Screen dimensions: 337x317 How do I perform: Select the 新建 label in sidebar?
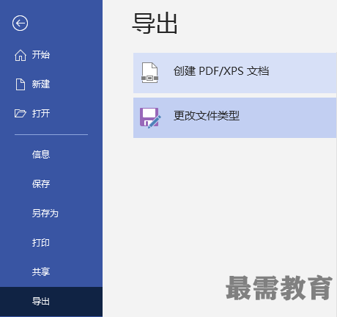click(41, 84)
